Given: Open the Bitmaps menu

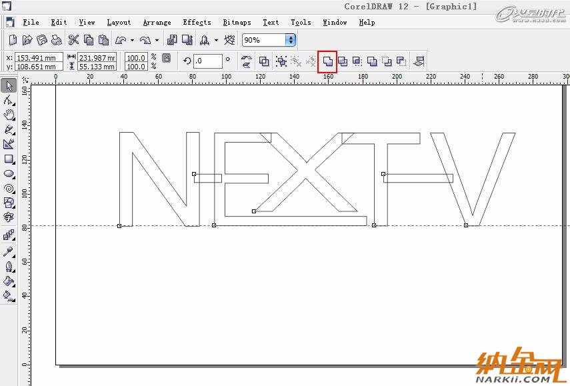Looking at the screenshot, I should pos(237,23).
